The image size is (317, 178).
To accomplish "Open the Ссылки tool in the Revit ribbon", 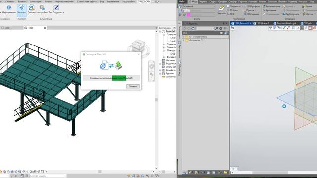I will (x=31, y=9).
